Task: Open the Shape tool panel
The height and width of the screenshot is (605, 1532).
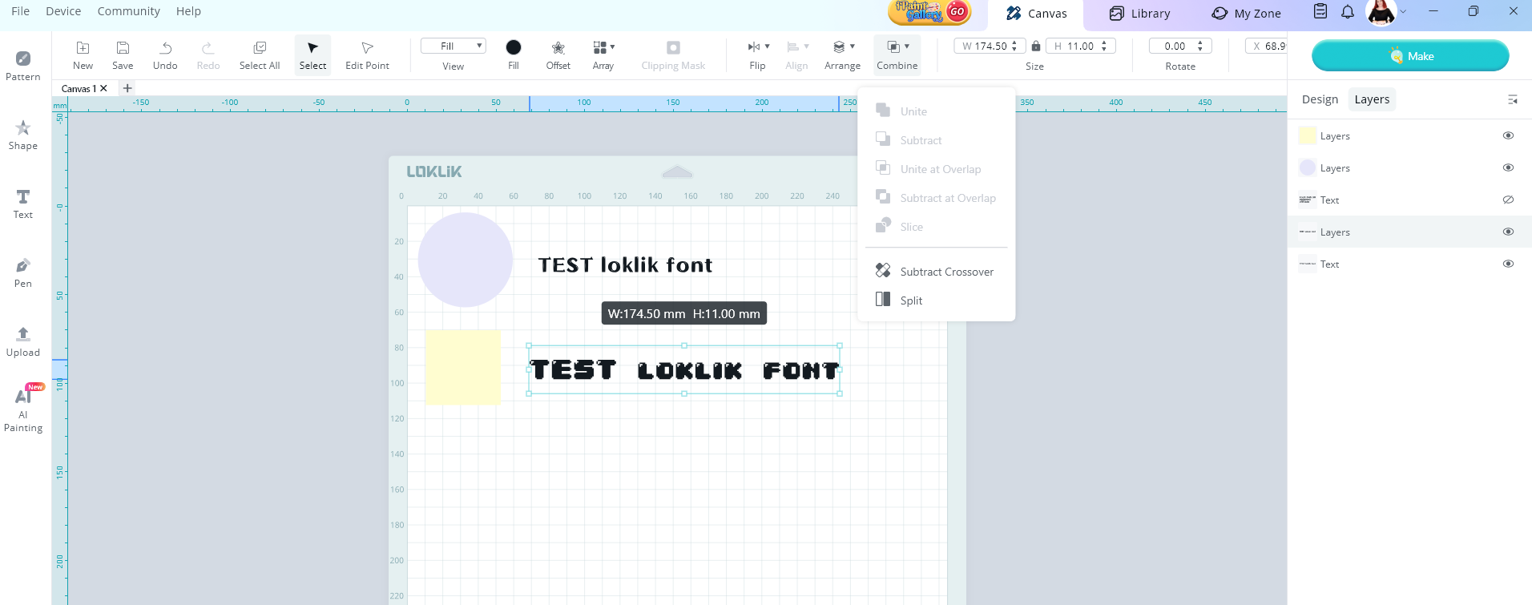Action: 23,134
